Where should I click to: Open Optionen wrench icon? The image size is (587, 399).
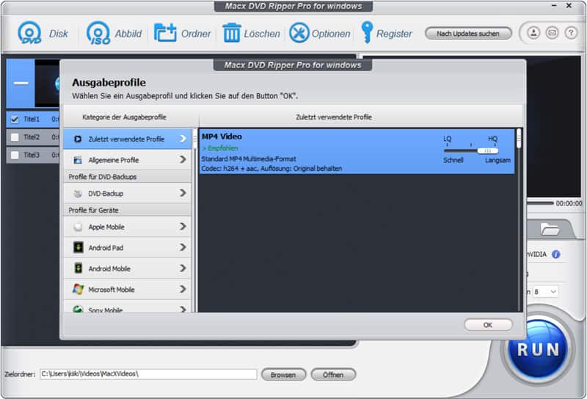pyautogui.click(x=299, y=33)
